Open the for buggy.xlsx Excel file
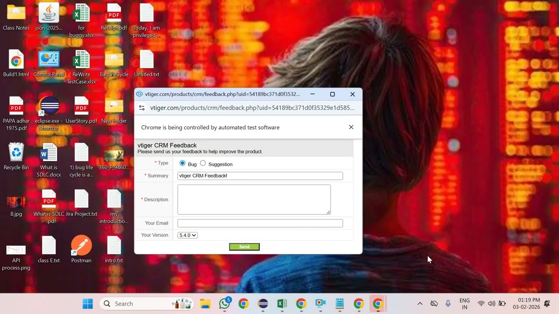This screenshot has height=314, width=559. tap(81, 12)
